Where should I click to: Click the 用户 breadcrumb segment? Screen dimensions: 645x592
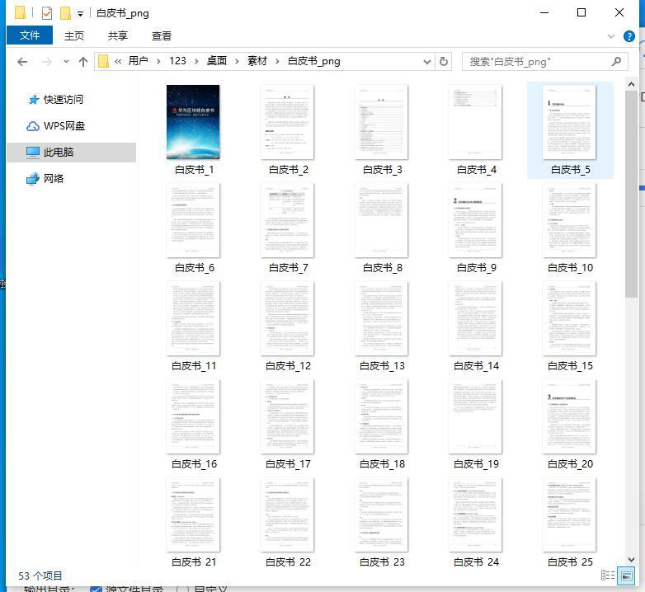pyautogui.click(x=138, y=61)
